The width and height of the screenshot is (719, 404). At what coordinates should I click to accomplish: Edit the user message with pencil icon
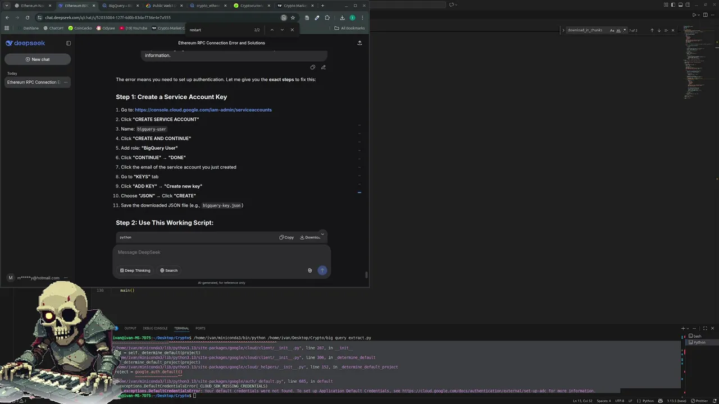coord(323,67)
